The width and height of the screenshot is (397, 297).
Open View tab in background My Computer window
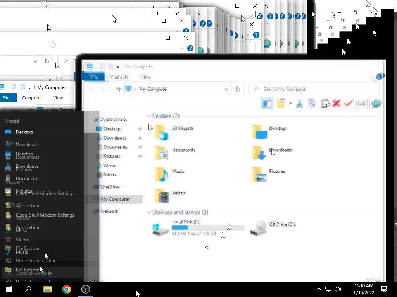pos(58,98)
